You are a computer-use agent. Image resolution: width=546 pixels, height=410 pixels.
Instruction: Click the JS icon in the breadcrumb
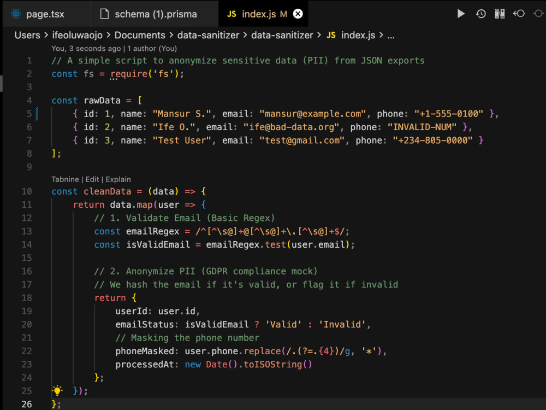[x=331, y=35]
